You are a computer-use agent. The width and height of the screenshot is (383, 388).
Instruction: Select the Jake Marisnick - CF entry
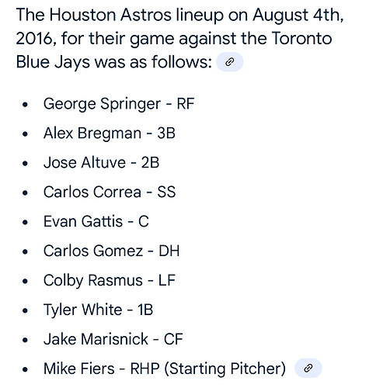coord(113,339)
